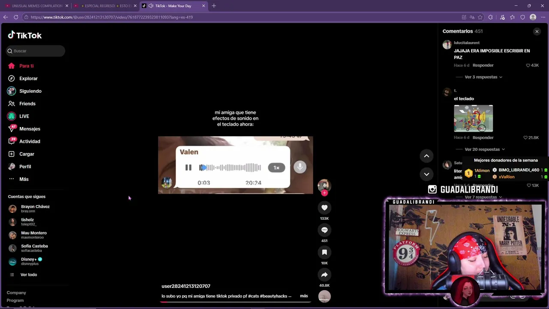
Task: Mute the TikTok tab audio icon
Action: [151, 6]
